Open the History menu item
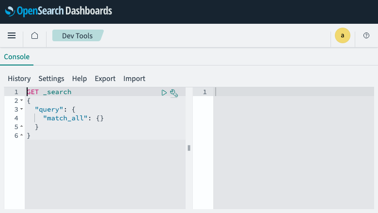The width and height of the screenshot is (378, 213). (x=19, y=79)
